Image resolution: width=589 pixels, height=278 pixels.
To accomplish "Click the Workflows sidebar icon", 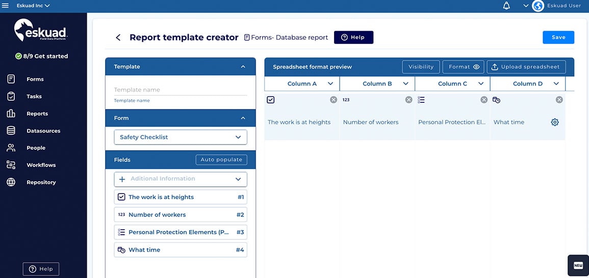I will (x=11, y=164).
